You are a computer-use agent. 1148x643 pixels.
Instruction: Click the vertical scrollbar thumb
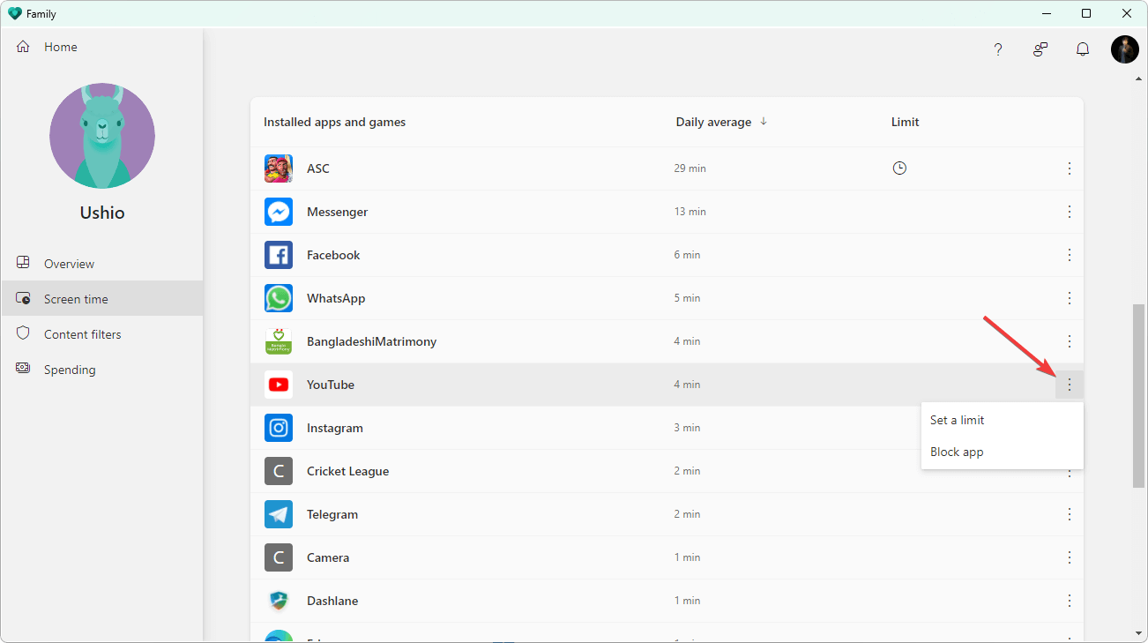tap(1138, 396)
